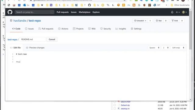
Task: Switch to the Edit file tab
Action: coord(15,48)
